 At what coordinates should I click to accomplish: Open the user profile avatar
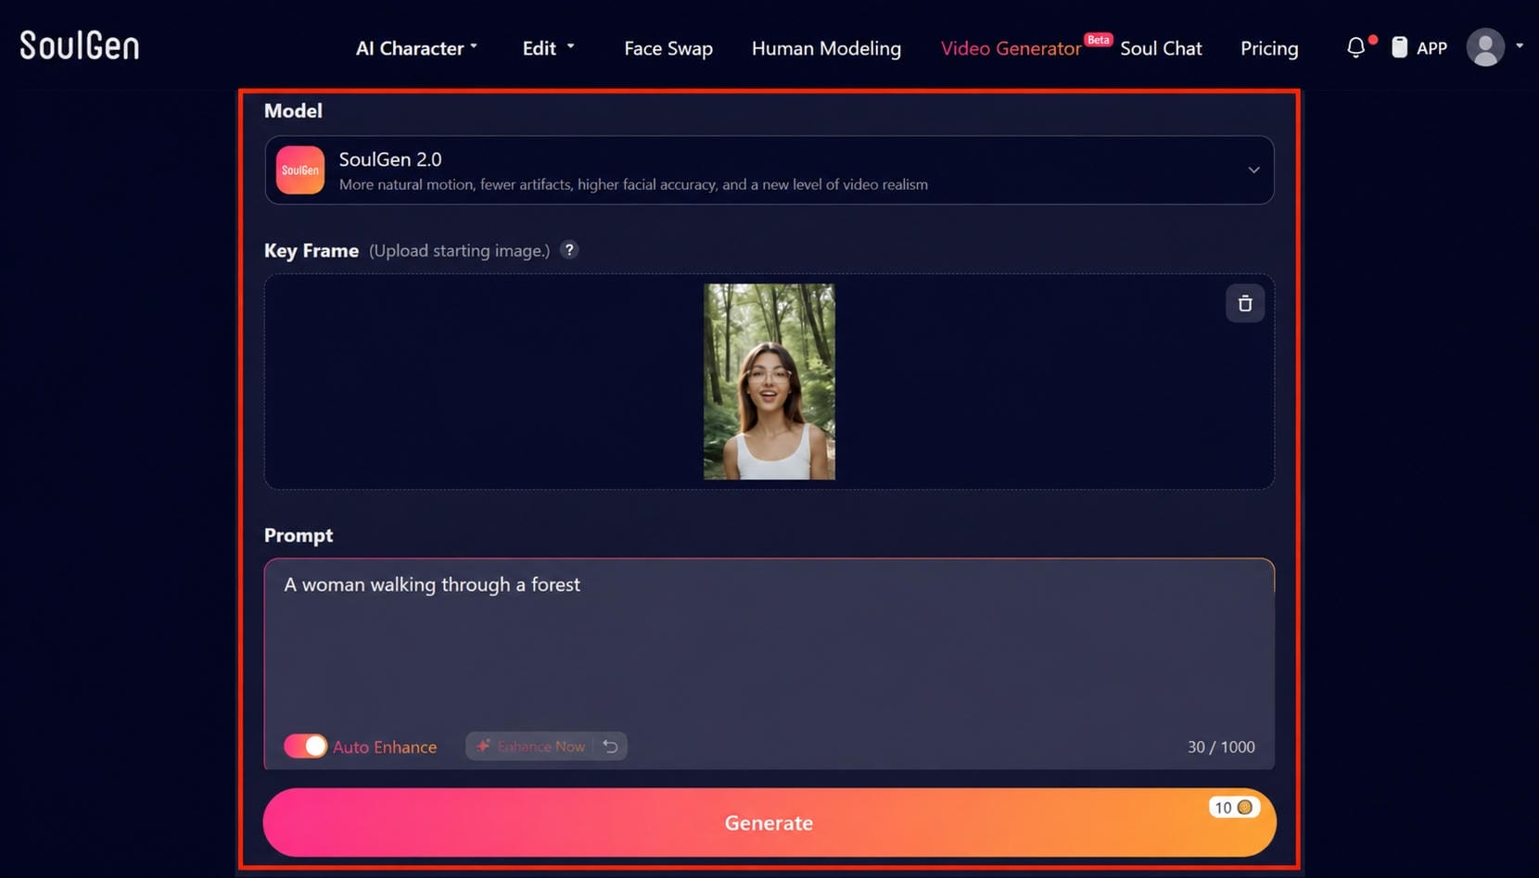pyautogui.click(x=1485, y=47)
